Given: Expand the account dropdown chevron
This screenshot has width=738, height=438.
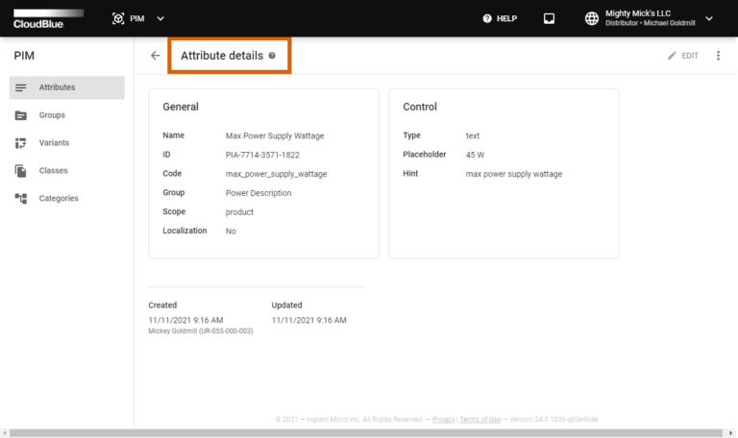Looking at the screenshot, I should pos(709,19).
